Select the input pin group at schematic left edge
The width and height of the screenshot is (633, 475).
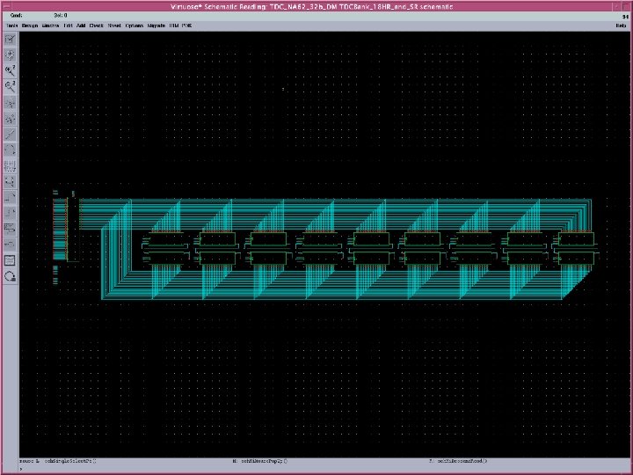coord(60,230)
